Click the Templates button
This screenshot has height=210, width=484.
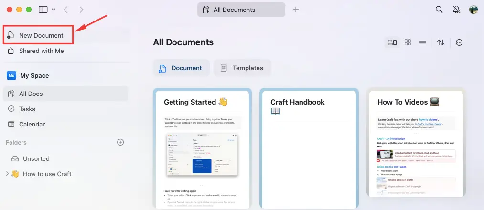pos(242,68)
